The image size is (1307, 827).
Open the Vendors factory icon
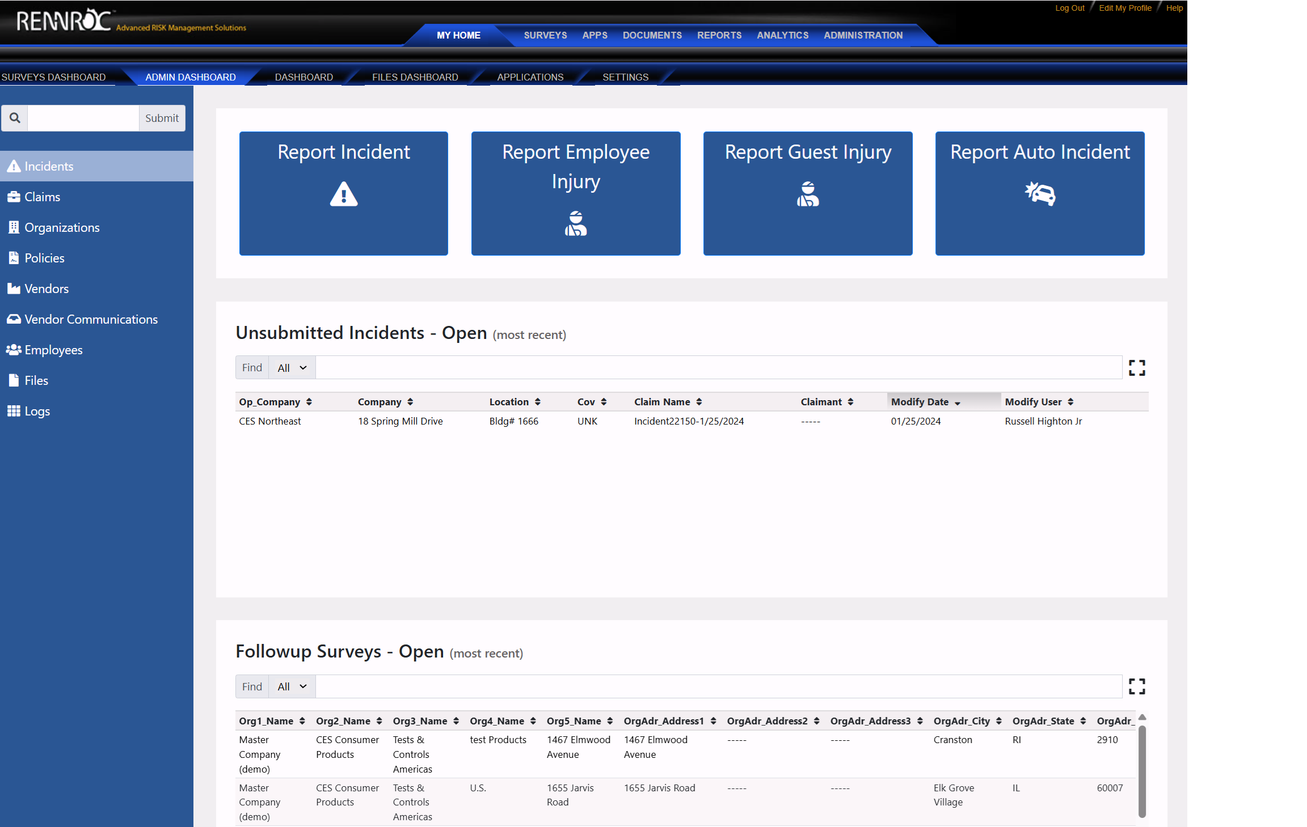click(x=14, y=289)
